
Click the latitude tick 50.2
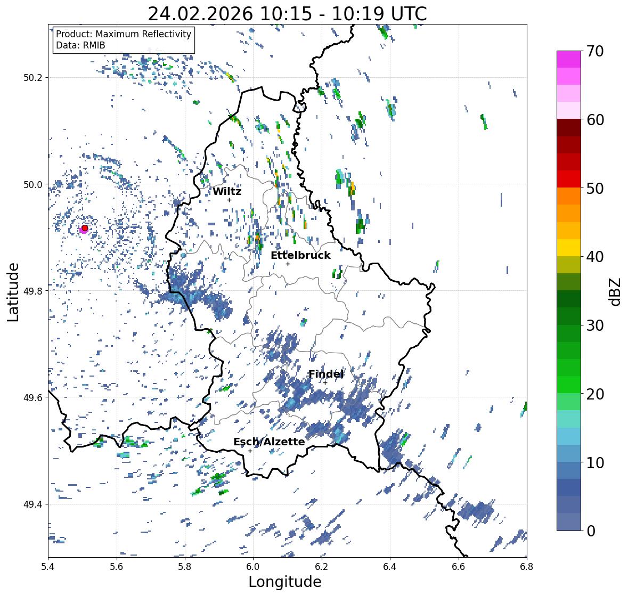tap(33, 78)
